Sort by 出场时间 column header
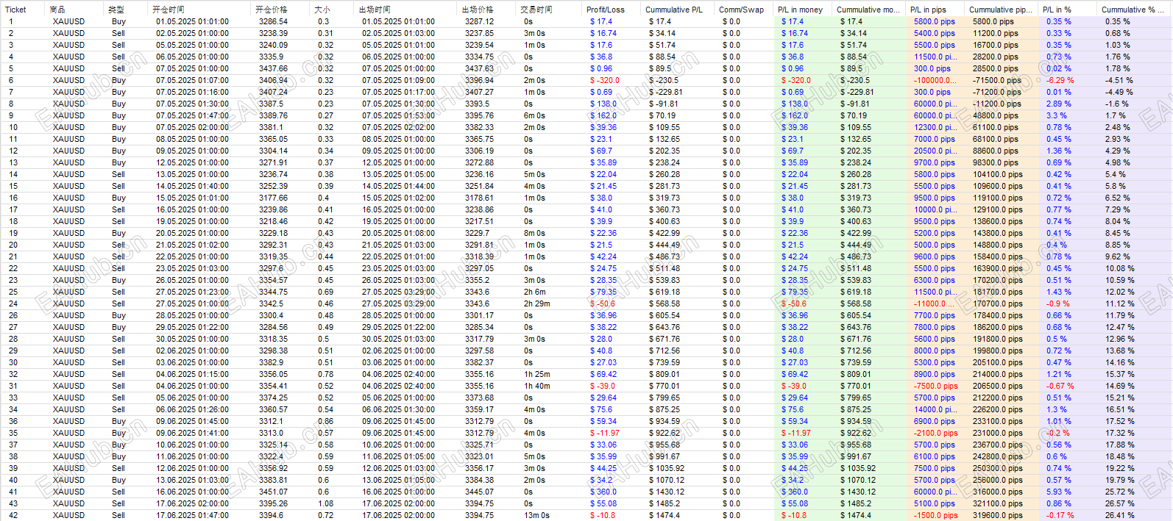Viewport: 1173px width, 521px height. click(375, 10)
